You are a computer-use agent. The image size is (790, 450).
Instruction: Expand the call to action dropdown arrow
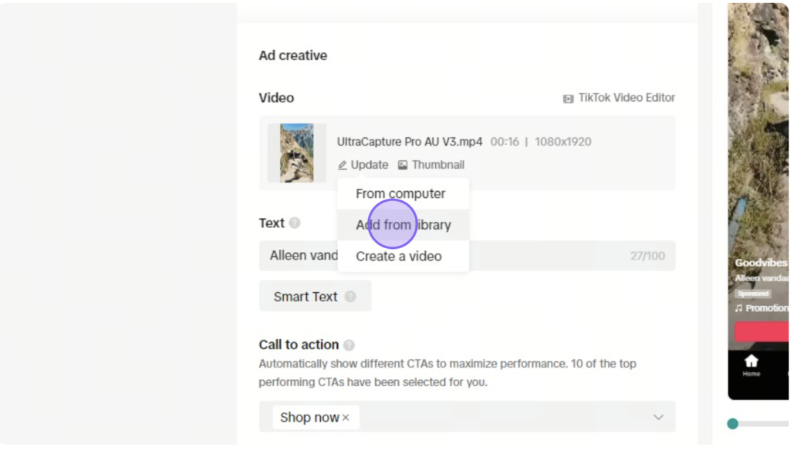[659, 418]
